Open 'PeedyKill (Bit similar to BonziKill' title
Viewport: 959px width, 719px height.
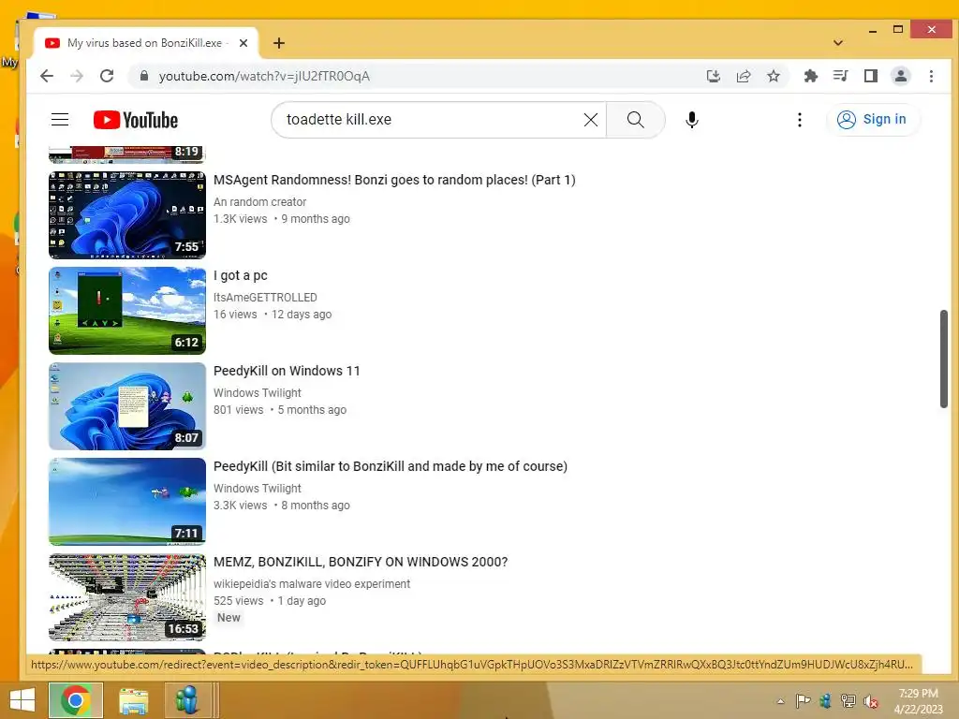[x=391, y=466]
